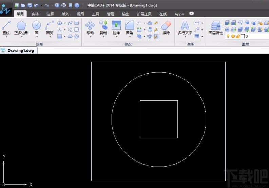This screenshot has height=188, width=269.
Task: Switch to the 插入 ribbon tab
Action: tap(65, 14)
